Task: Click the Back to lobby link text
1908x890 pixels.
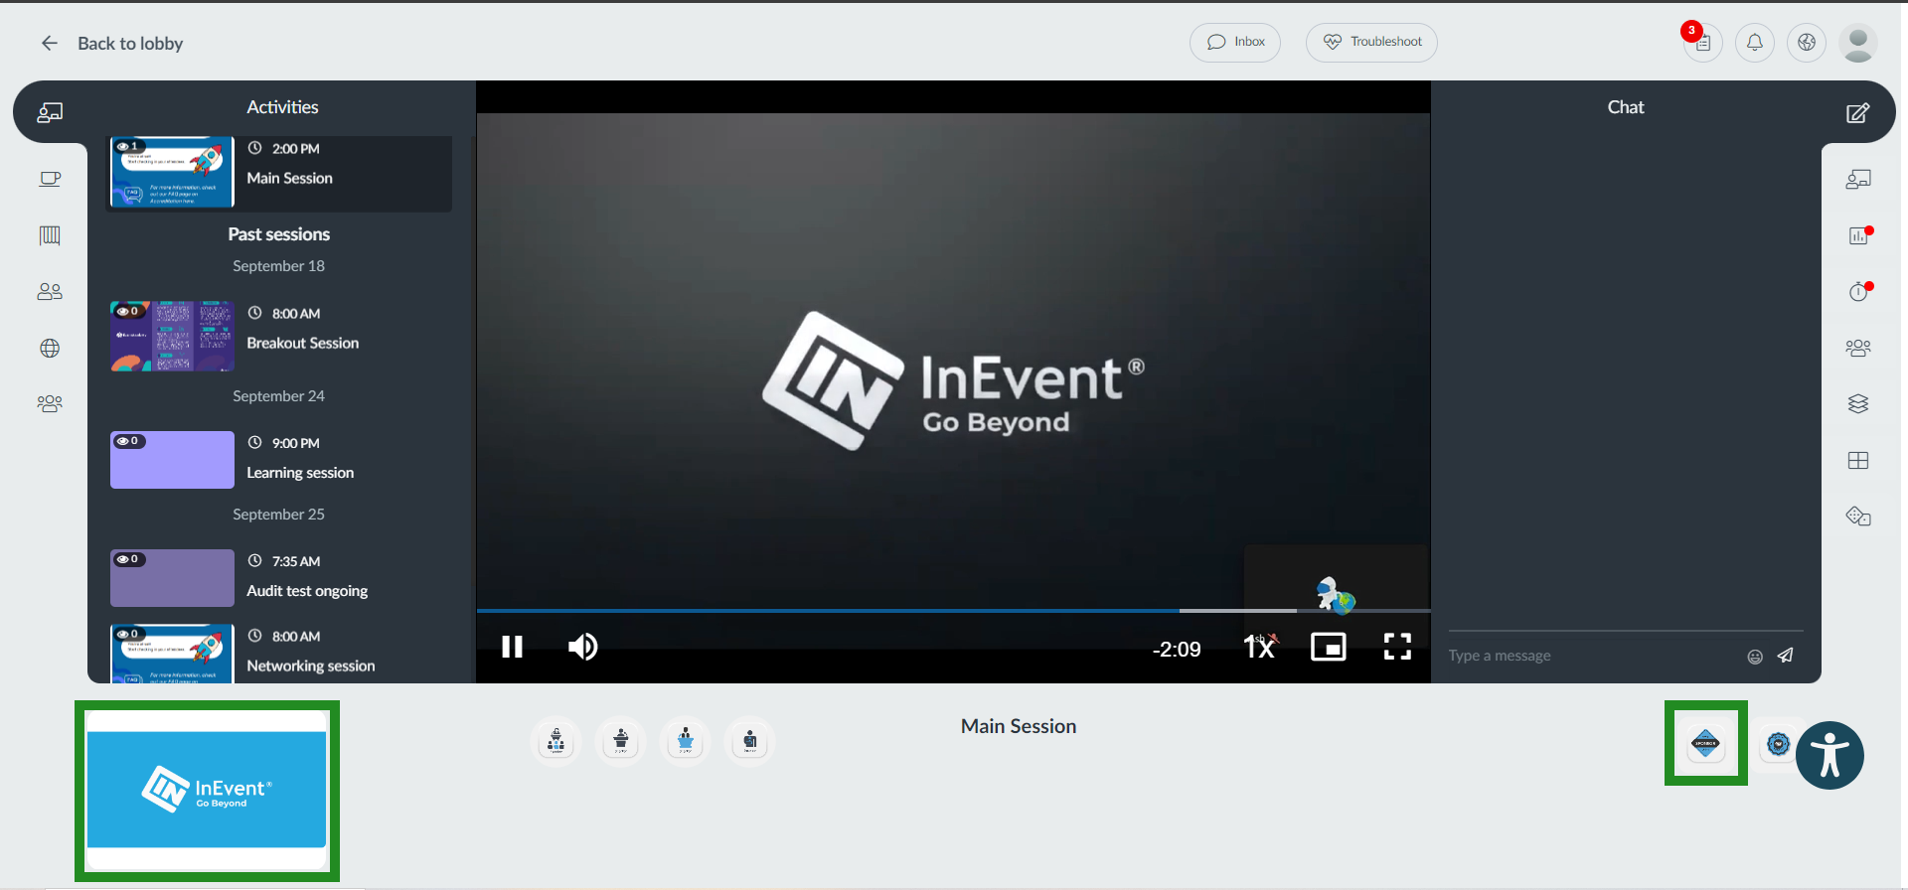Action: click(x=130, y=43)
